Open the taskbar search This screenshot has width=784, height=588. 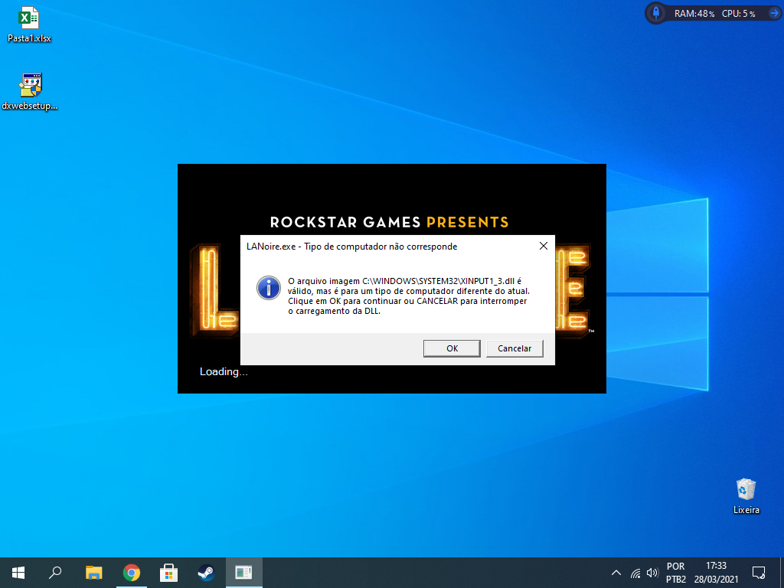(x=55, y=573)
